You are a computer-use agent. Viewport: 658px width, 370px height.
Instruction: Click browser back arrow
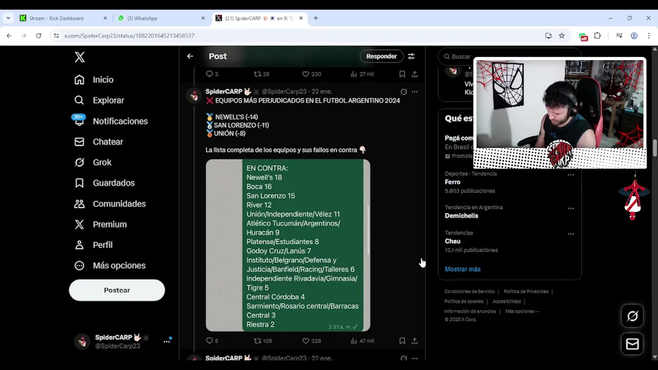9,35
